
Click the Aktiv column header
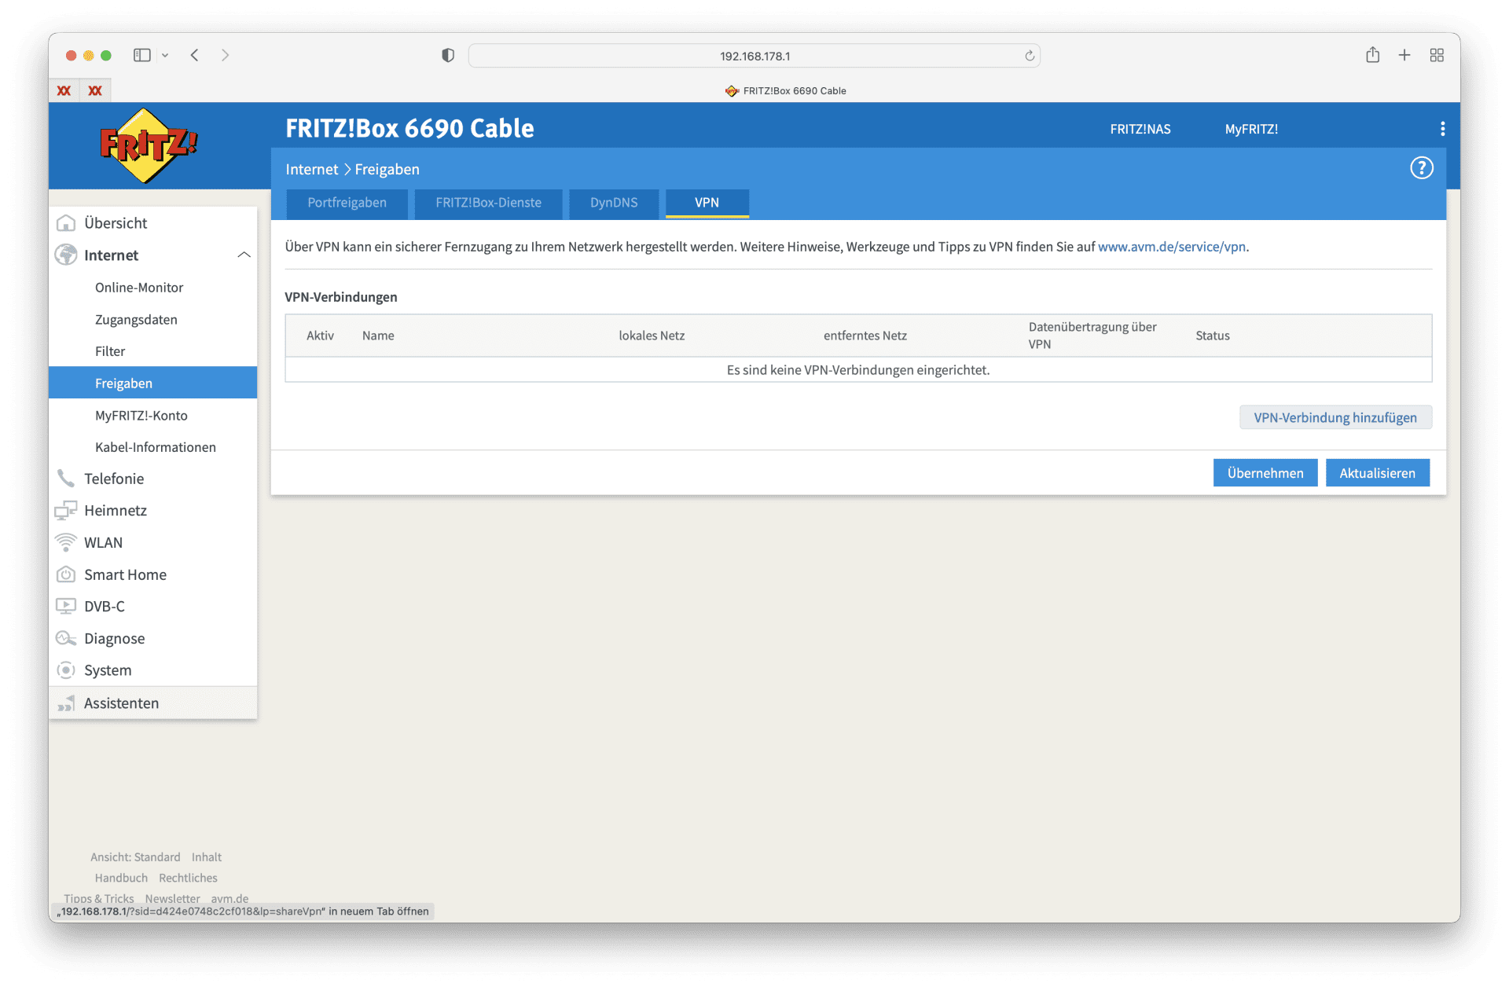(320, 336)
